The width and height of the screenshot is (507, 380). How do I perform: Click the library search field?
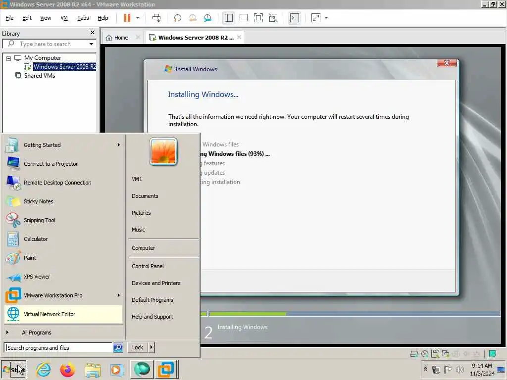[49, 44]
